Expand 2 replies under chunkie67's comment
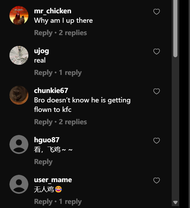 tap(73, 122)
